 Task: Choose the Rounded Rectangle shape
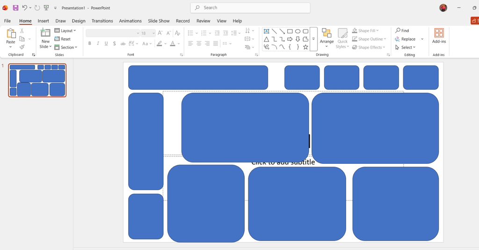[x=305, y=31]
